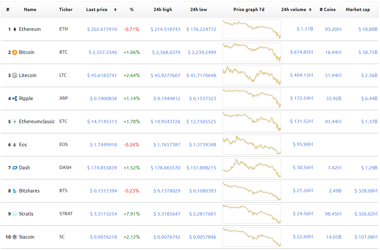This screenshot has height=250, width=380.
Task: Click the Ethereum coin logo icon
Action: [x=15, y=29]
